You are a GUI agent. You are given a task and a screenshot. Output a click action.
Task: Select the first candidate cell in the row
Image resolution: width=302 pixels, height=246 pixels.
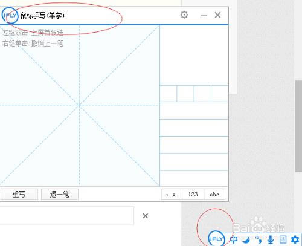[x=169, y=94]
